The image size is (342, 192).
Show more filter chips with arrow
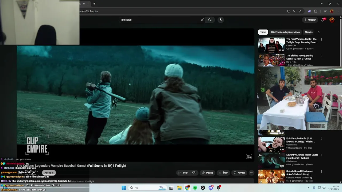click(318, 32)
